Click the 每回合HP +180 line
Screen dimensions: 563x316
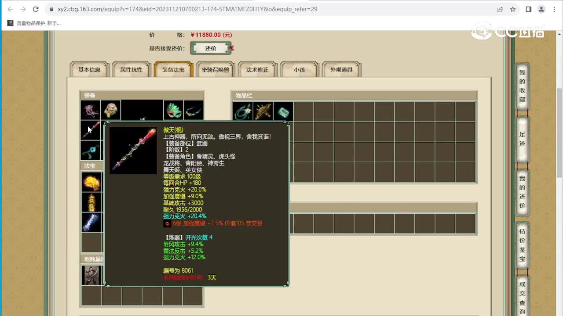(x=182, y=183)
